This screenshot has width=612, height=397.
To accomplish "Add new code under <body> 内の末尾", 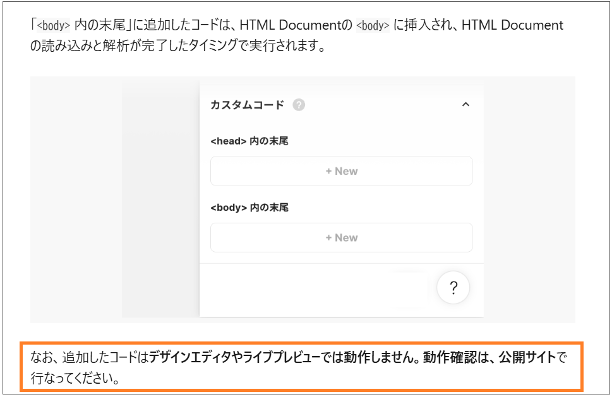I will (x=341, y=238).
